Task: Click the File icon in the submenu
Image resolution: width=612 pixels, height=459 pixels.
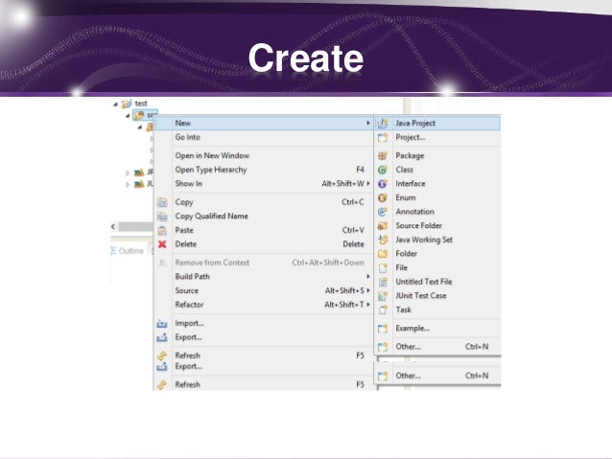Action: tap(383, 268)
